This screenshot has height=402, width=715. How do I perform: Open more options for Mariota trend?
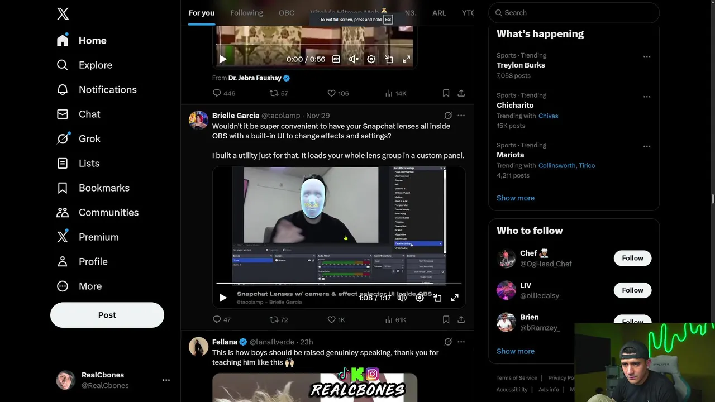click(647, 146)
